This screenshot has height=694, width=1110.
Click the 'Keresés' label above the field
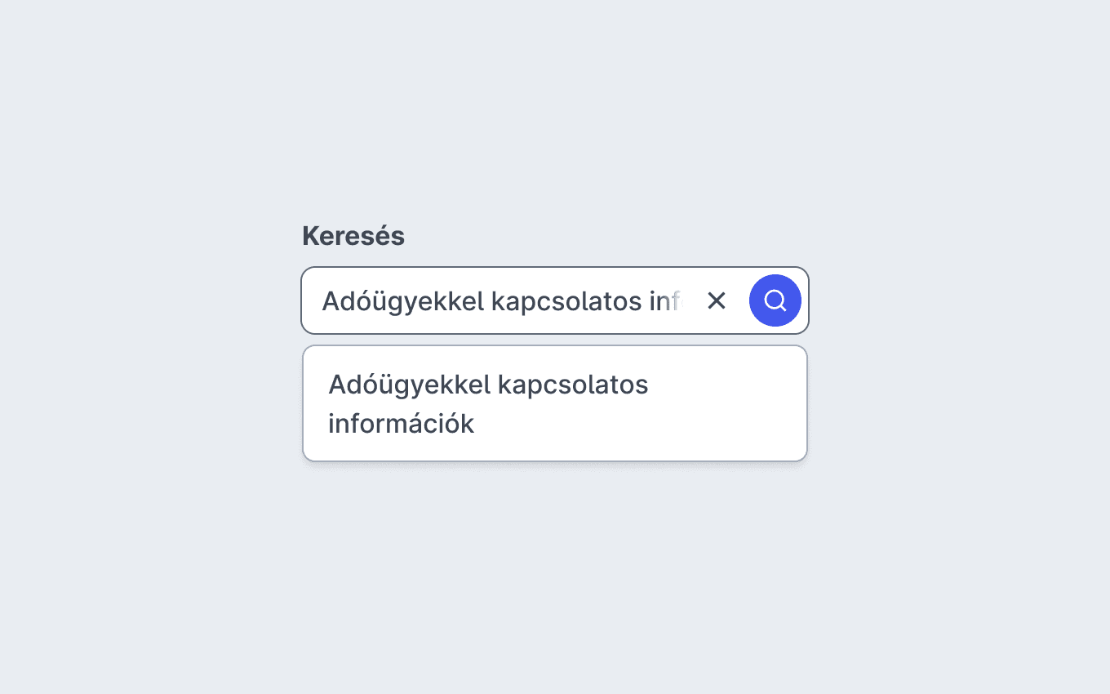click(353, 236)
